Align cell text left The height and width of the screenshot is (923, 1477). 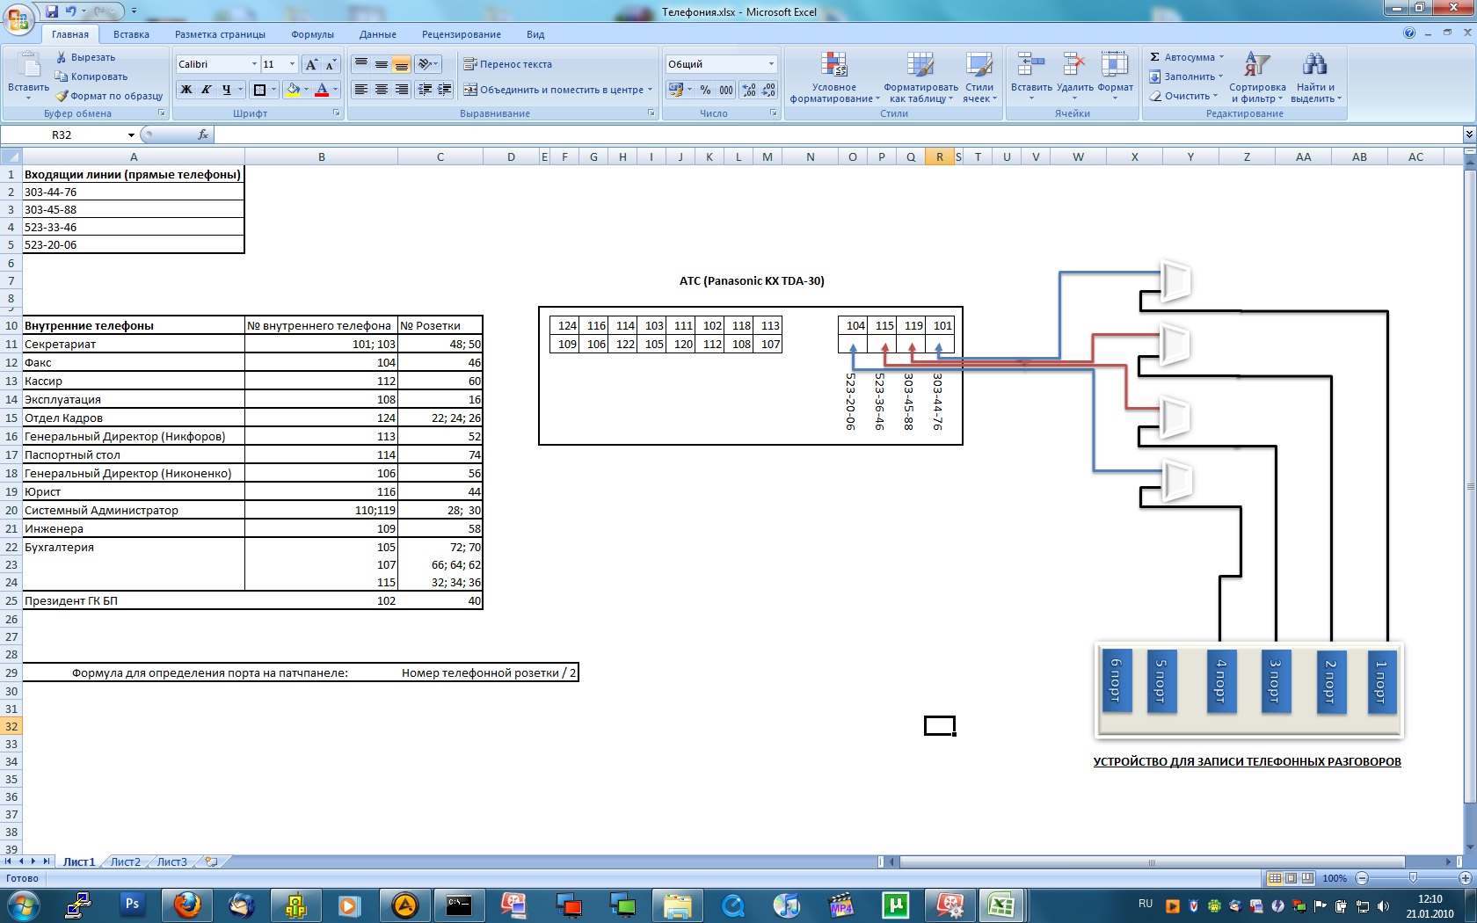360,90
